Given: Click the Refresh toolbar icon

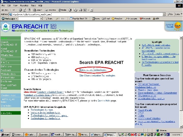Looking at the screenshot, I should [25, 10].
